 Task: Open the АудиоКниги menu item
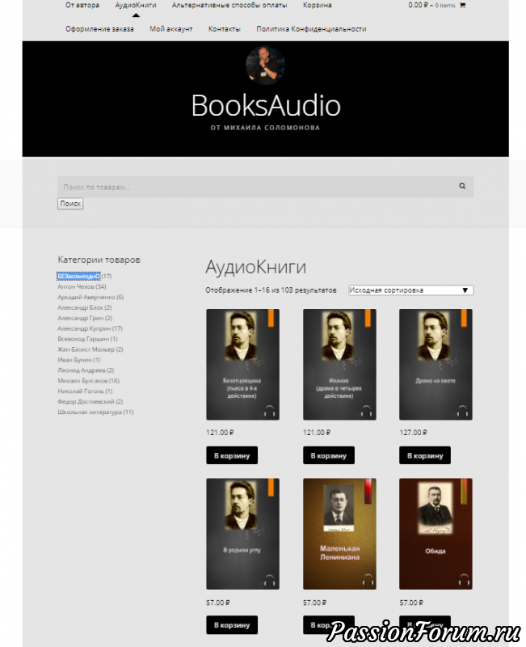tap(136, 5)
